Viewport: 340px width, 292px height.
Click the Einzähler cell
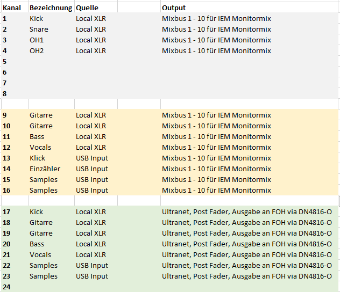45,169
